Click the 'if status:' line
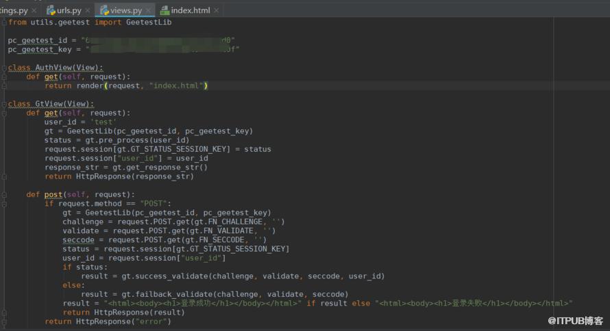Screen dimensions: 610x331 (x=85, y=267)
